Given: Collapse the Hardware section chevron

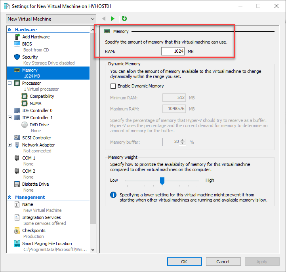Looking at the screenshot, I should point(10,30).
